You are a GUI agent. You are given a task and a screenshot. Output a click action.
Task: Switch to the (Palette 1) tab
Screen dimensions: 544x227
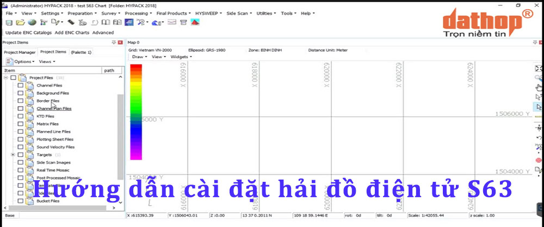pyautogui.click(x=81, y=52)
